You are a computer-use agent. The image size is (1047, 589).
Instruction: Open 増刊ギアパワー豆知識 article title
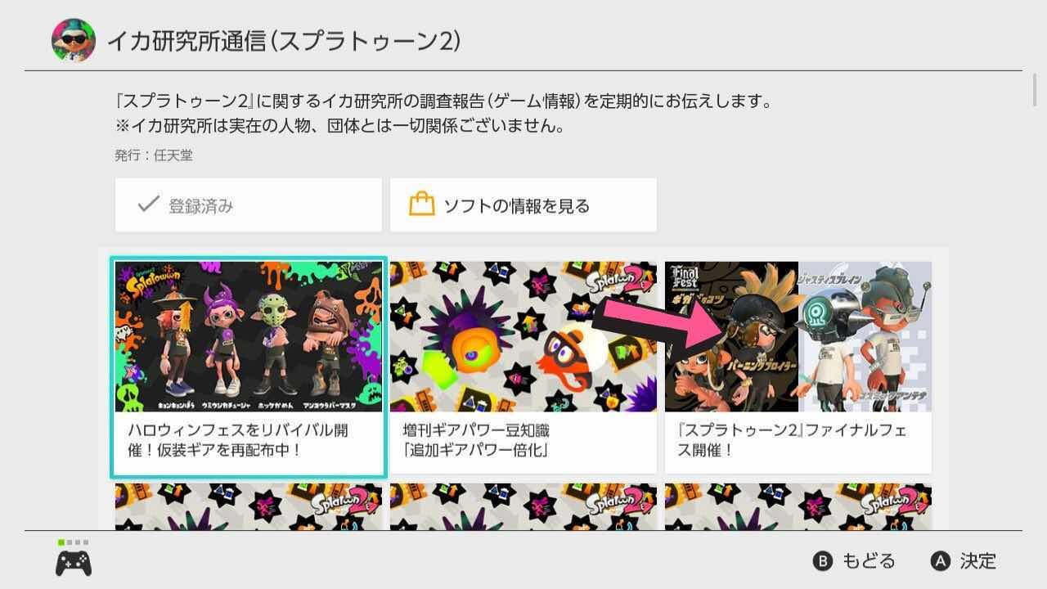pyautogui.click(x=475, y=440)
